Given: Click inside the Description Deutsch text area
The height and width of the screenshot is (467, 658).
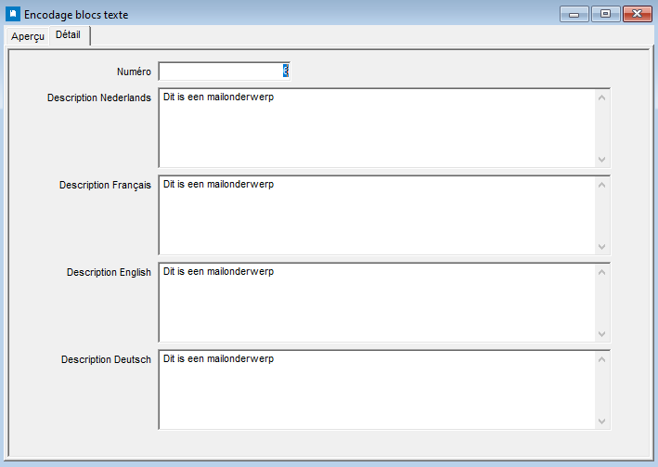Looking at the screenshot, I should pos(377,390).
